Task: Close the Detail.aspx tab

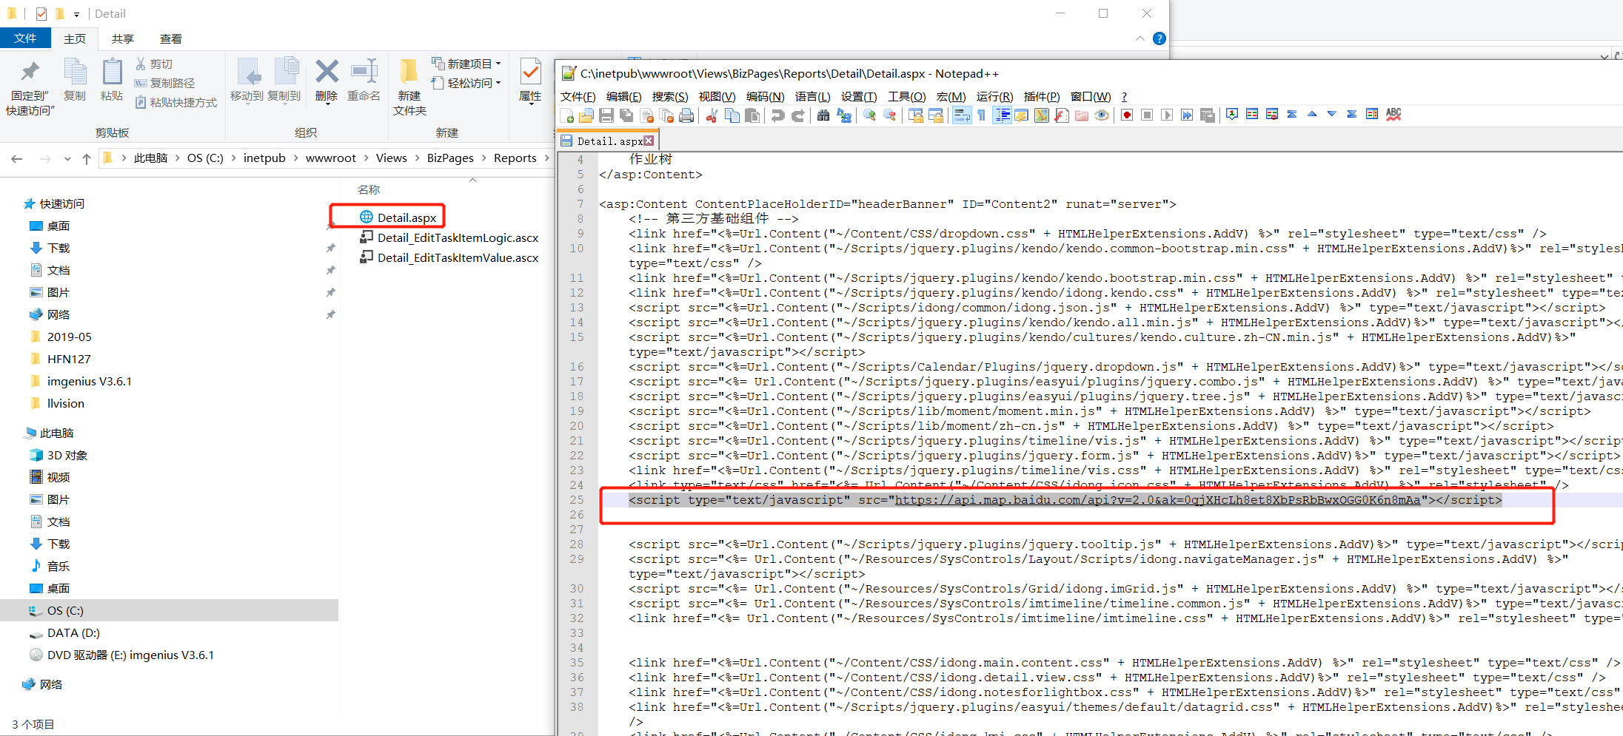Action: pos(649,141)
